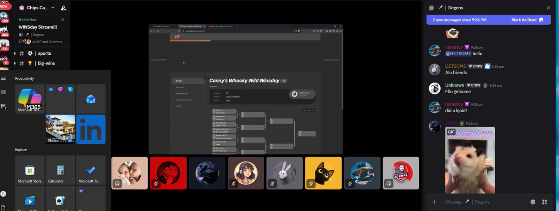Viewport: 559px width, 211px height.
Task: Open the apps launcher icon in message bar
Action: click(544, 202)
